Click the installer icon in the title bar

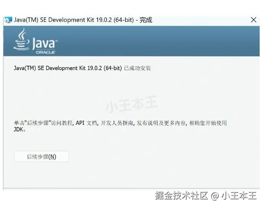point(9,20)
